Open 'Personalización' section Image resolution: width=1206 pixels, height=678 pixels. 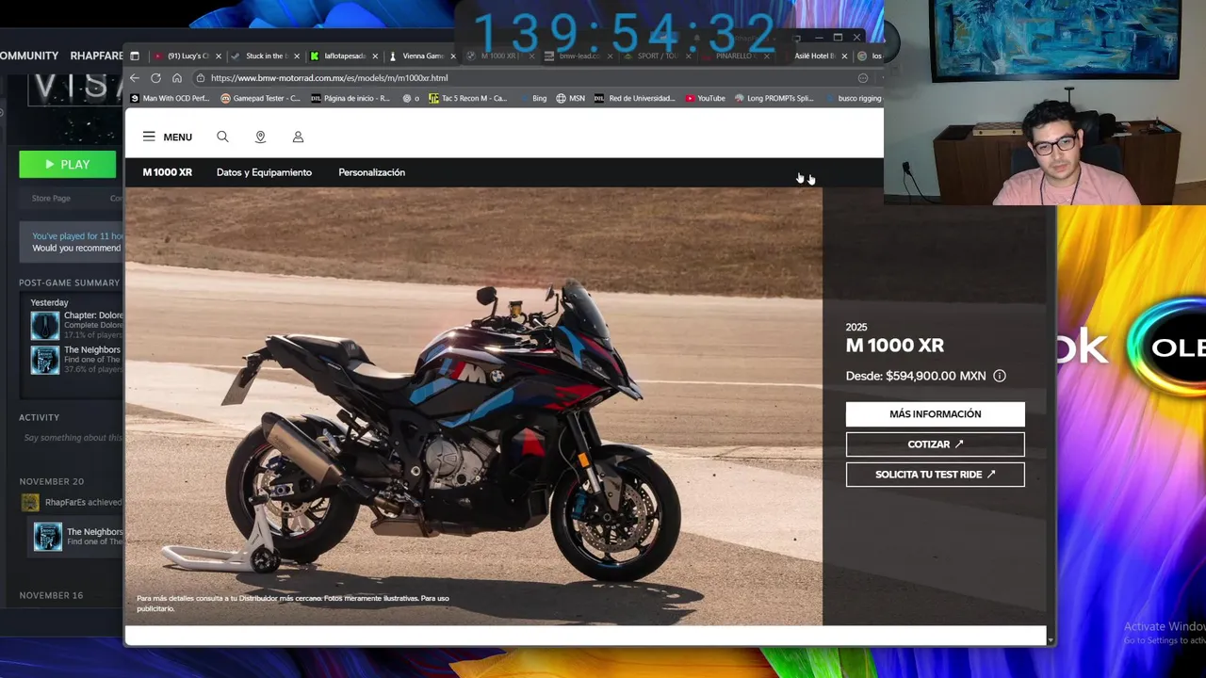tap(371, 172)
